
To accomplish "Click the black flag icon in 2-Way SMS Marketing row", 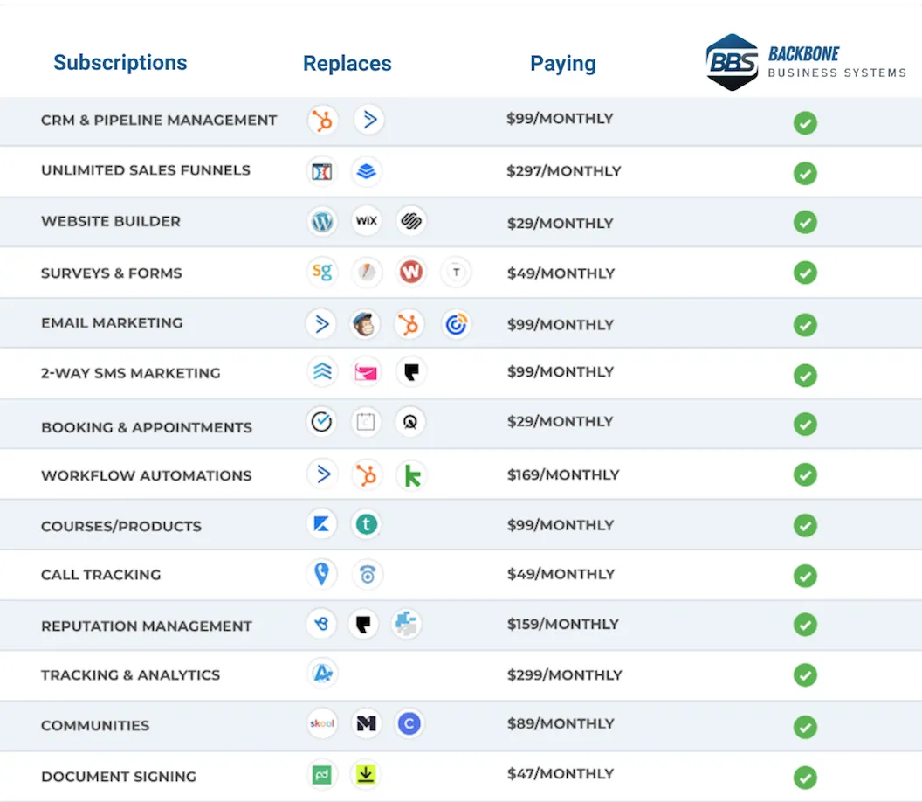I will click(411, 372).
